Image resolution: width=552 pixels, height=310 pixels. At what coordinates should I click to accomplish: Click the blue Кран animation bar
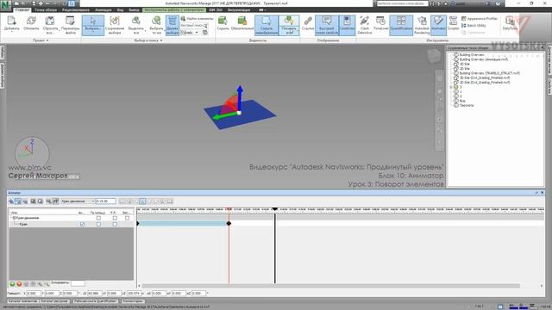click(183, 224)
